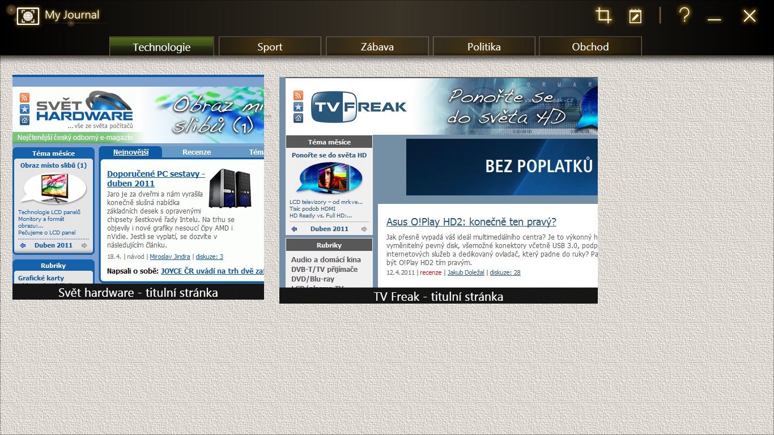This screenshot has width=774, height=435.
Task: Click the My Journal logo icon
Action: pos(28,16)
